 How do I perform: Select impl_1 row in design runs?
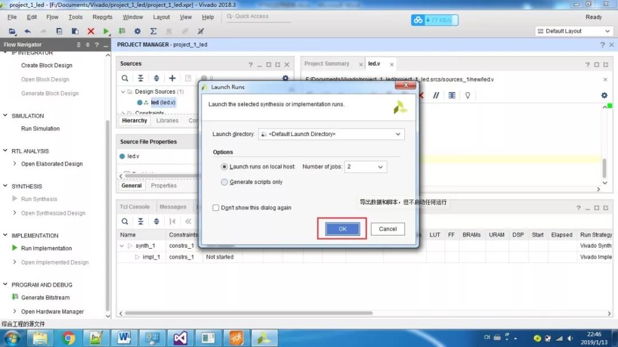pyautogui.click(x=365, y=257)
